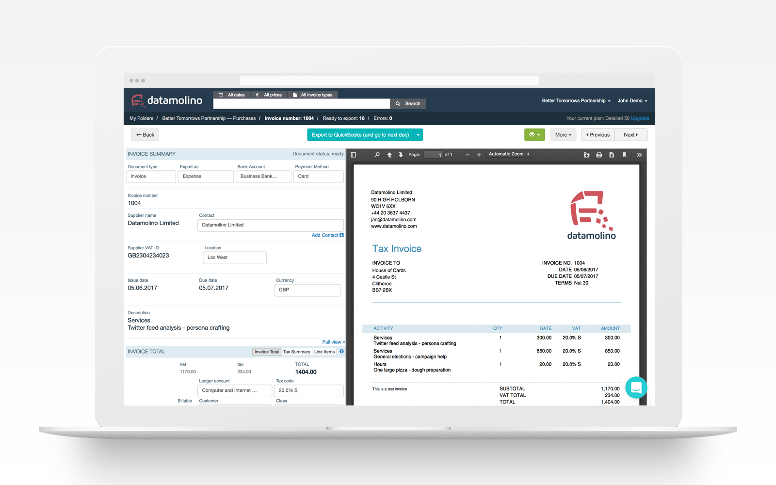Open Better Tomorrows Partnership — Purchases breadcrumb

(209, 118)
